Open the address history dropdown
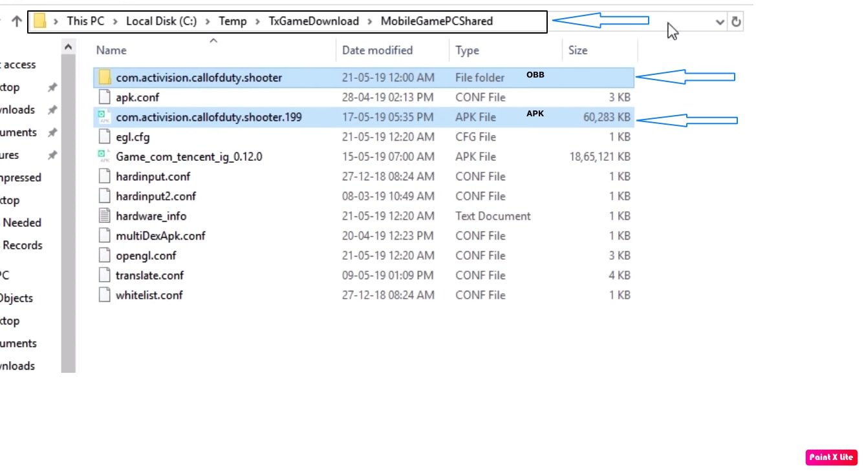 (720, 22)
